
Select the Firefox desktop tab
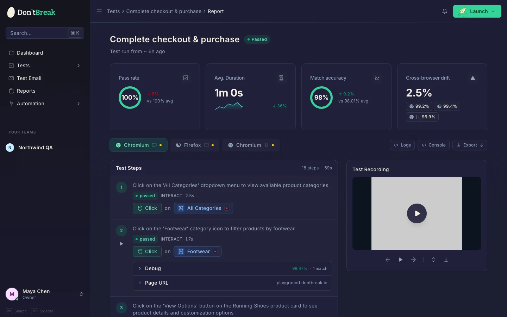[195, 145]
